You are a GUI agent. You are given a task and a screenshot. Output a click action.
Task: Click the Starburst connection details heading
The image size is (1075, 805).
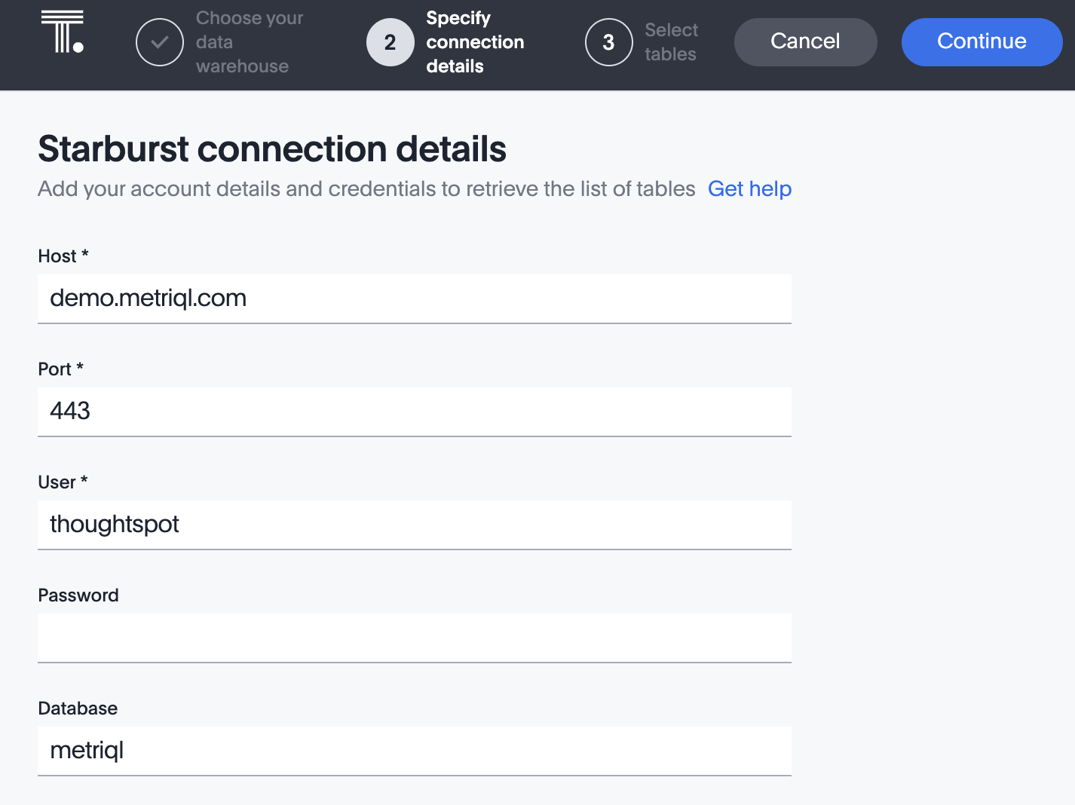click(272, 148)
